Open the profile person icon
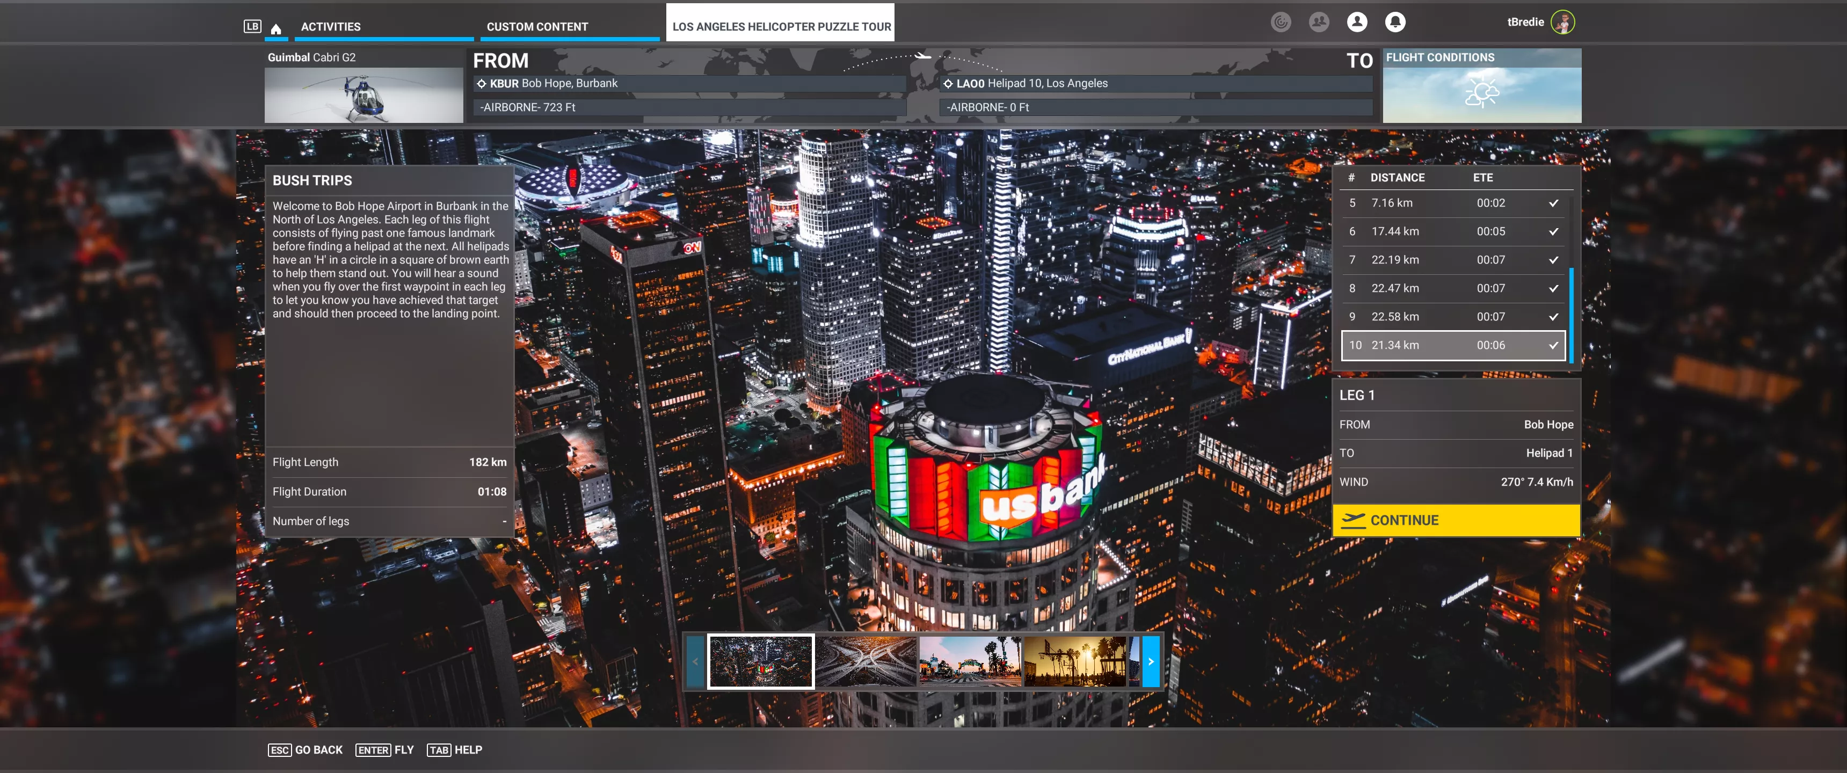The width and height of the screenshot is (1847, 773). click(1357, 22)
